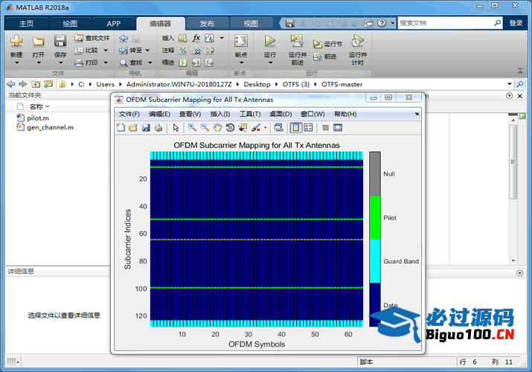Click the uncomment percent-with-x icon

196,51
